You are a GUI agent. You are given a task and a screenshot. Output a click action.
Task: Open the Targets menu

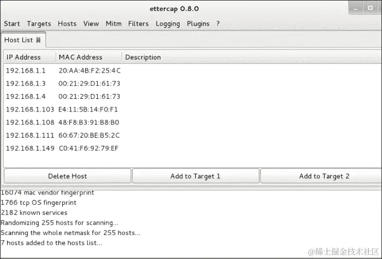pyautogui.click(x=39, y=23)
